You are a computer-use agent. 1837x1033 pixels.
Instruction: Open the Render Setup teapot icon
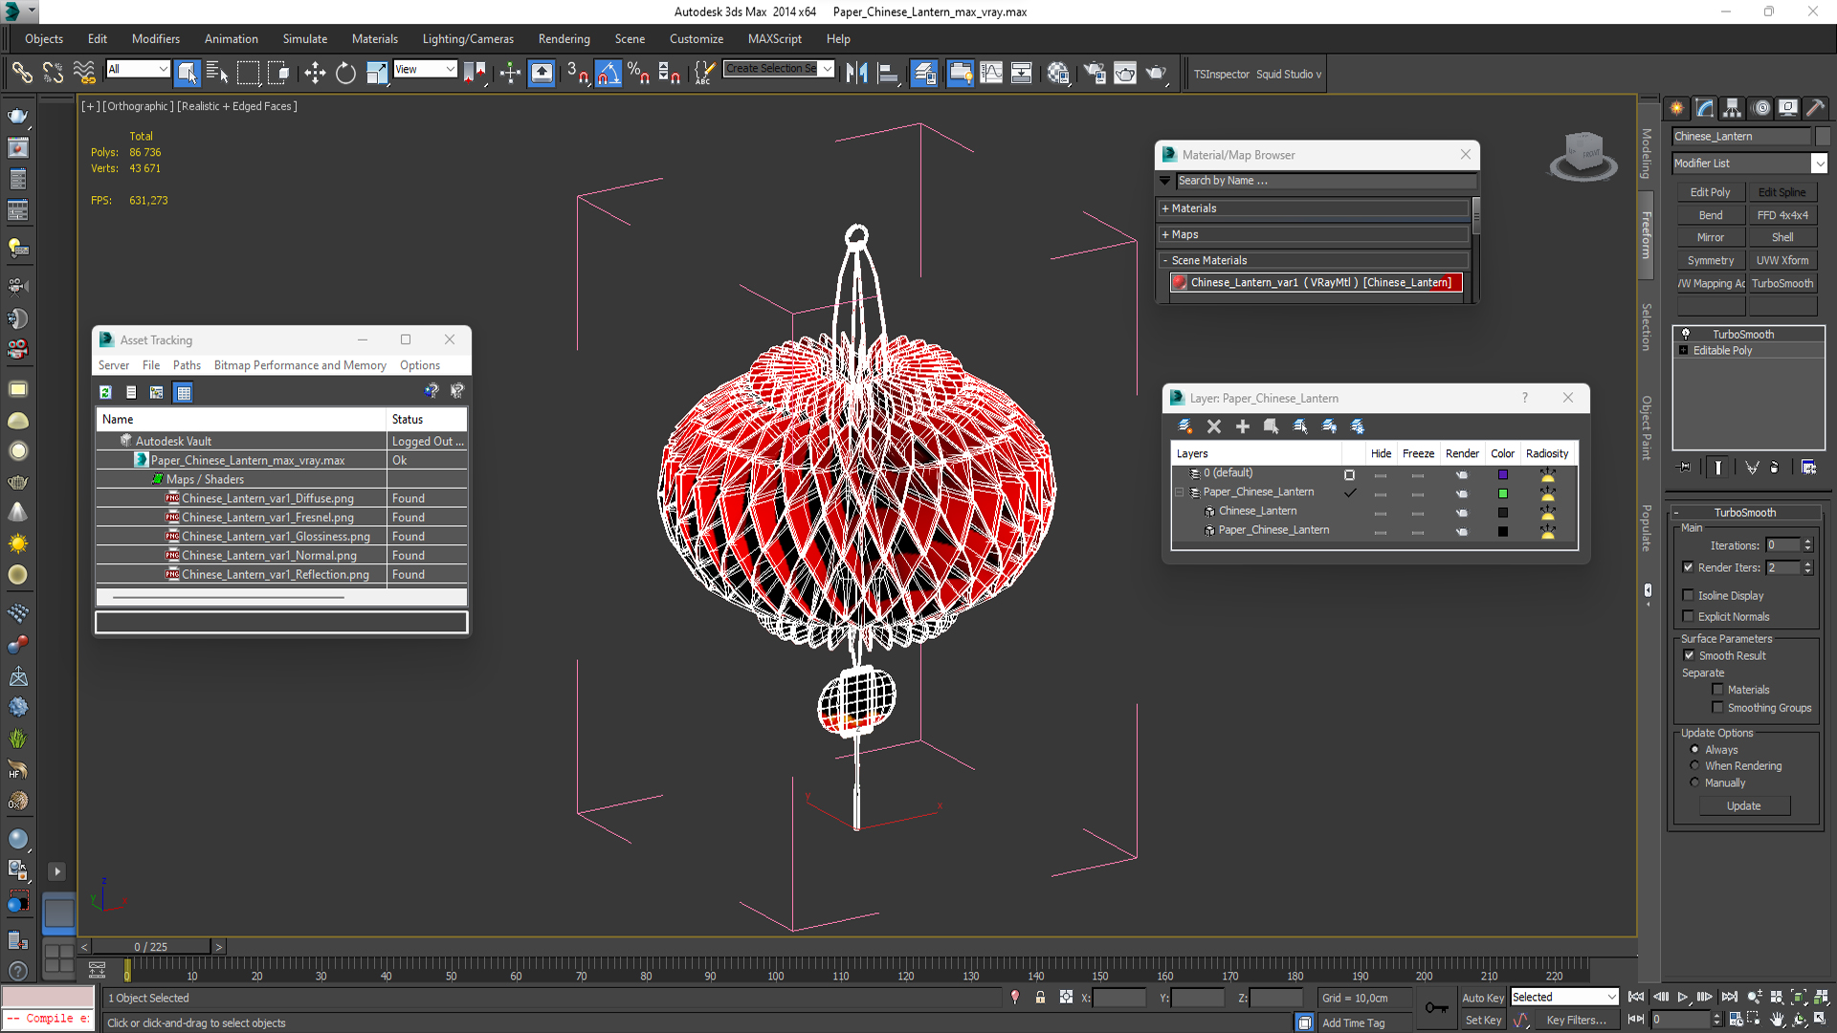click(x=1095, y=73)
